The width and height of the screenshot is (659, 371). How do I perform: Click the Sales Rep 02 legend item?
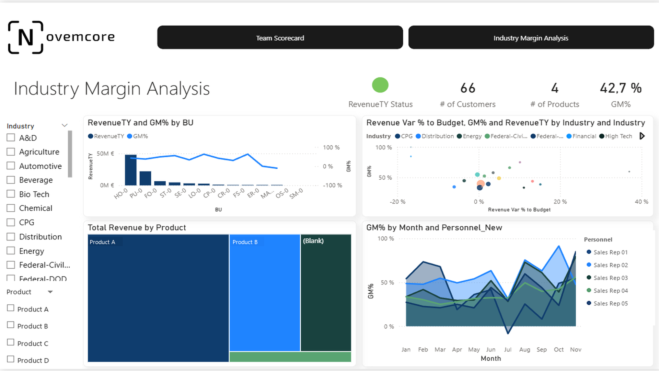607,265
